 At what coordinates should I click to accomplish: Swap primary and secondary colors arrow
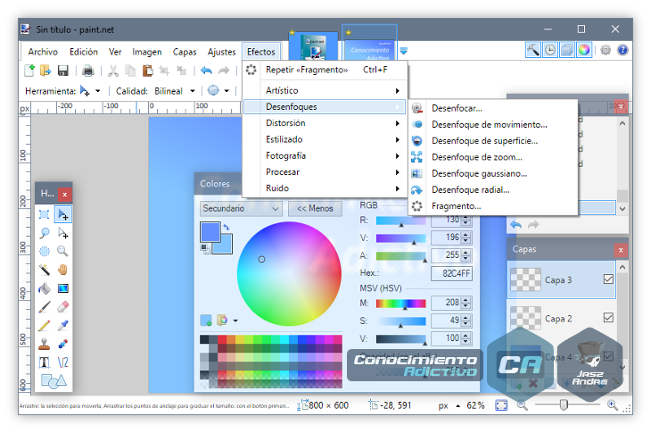coord(227,227)
